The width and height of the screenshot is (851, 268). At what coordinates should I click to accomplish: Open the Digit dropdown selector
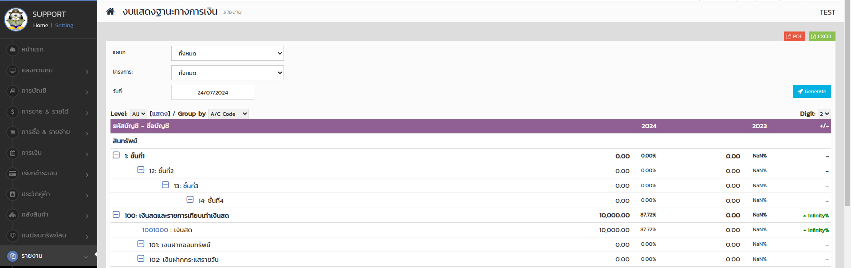tap(824, 114)
